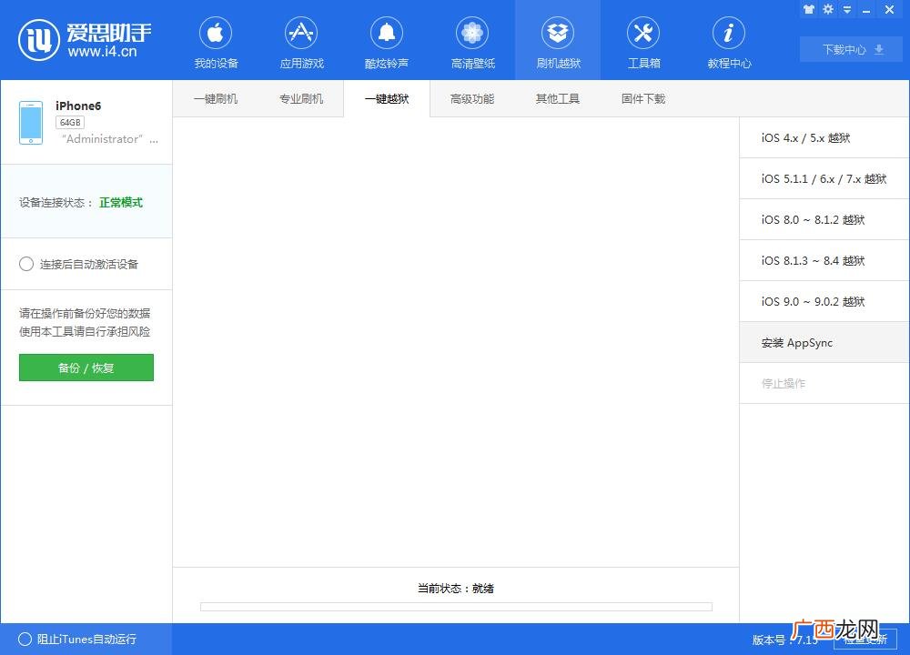Switch to 固件下载 tab
This screenshot has width=910, height=655.
click(x=643, y=98)
